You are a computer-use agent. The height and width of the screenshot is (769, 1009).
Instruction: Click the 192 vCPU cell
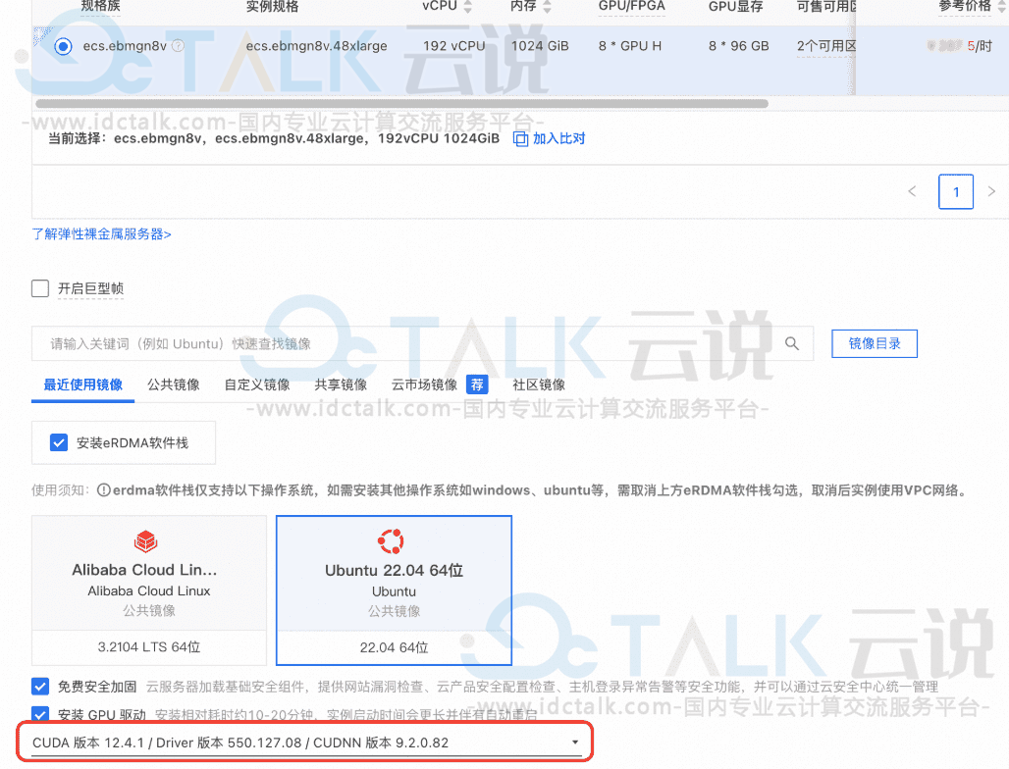[454, 46]
